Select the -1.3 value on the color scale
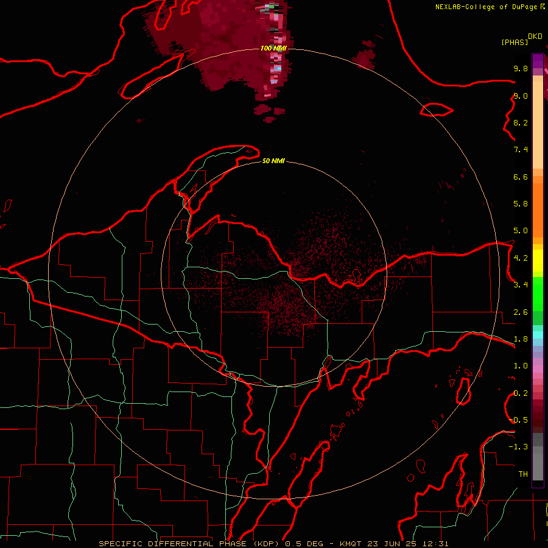Viewport: 548px width, 548px height. click(x=519, y=447)
